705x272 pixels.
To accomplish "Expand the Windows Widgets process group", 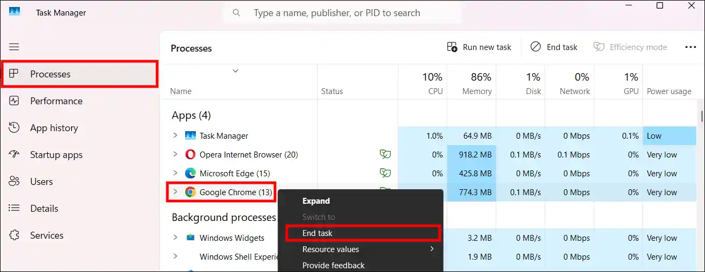I will [175, 238].
